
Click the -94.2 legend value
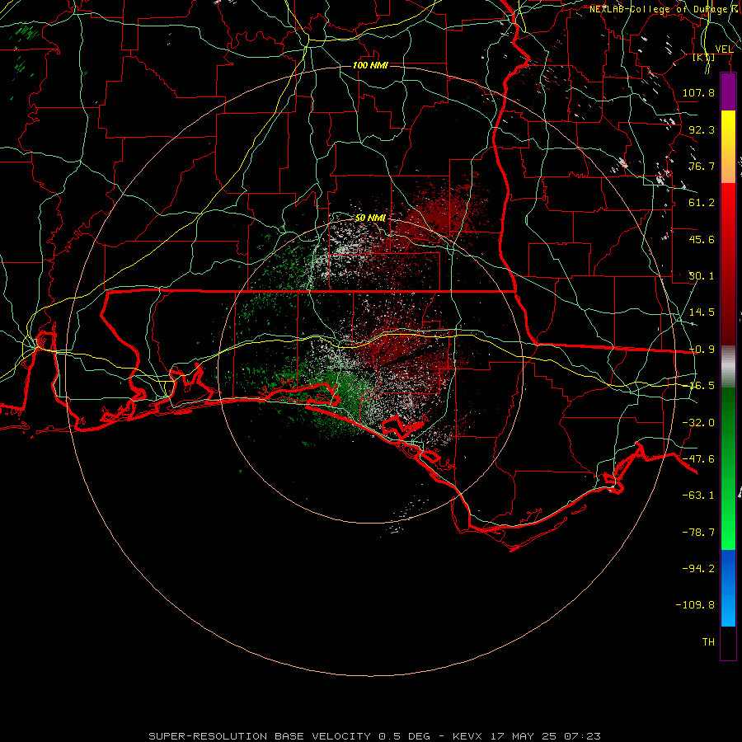(698, 569)
